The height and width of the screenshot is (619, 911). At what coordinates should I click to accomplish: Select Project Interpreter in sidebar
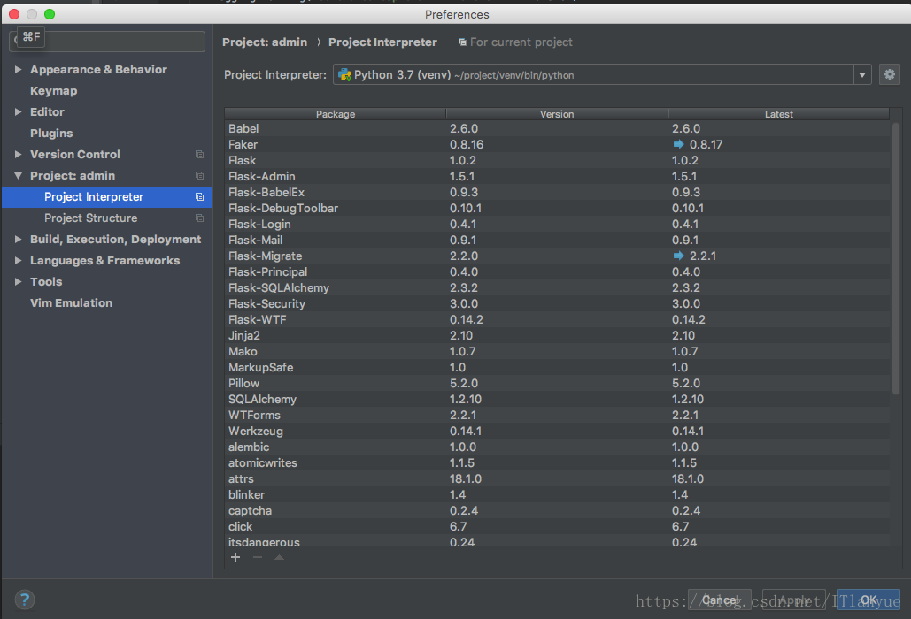pos(107,196)
